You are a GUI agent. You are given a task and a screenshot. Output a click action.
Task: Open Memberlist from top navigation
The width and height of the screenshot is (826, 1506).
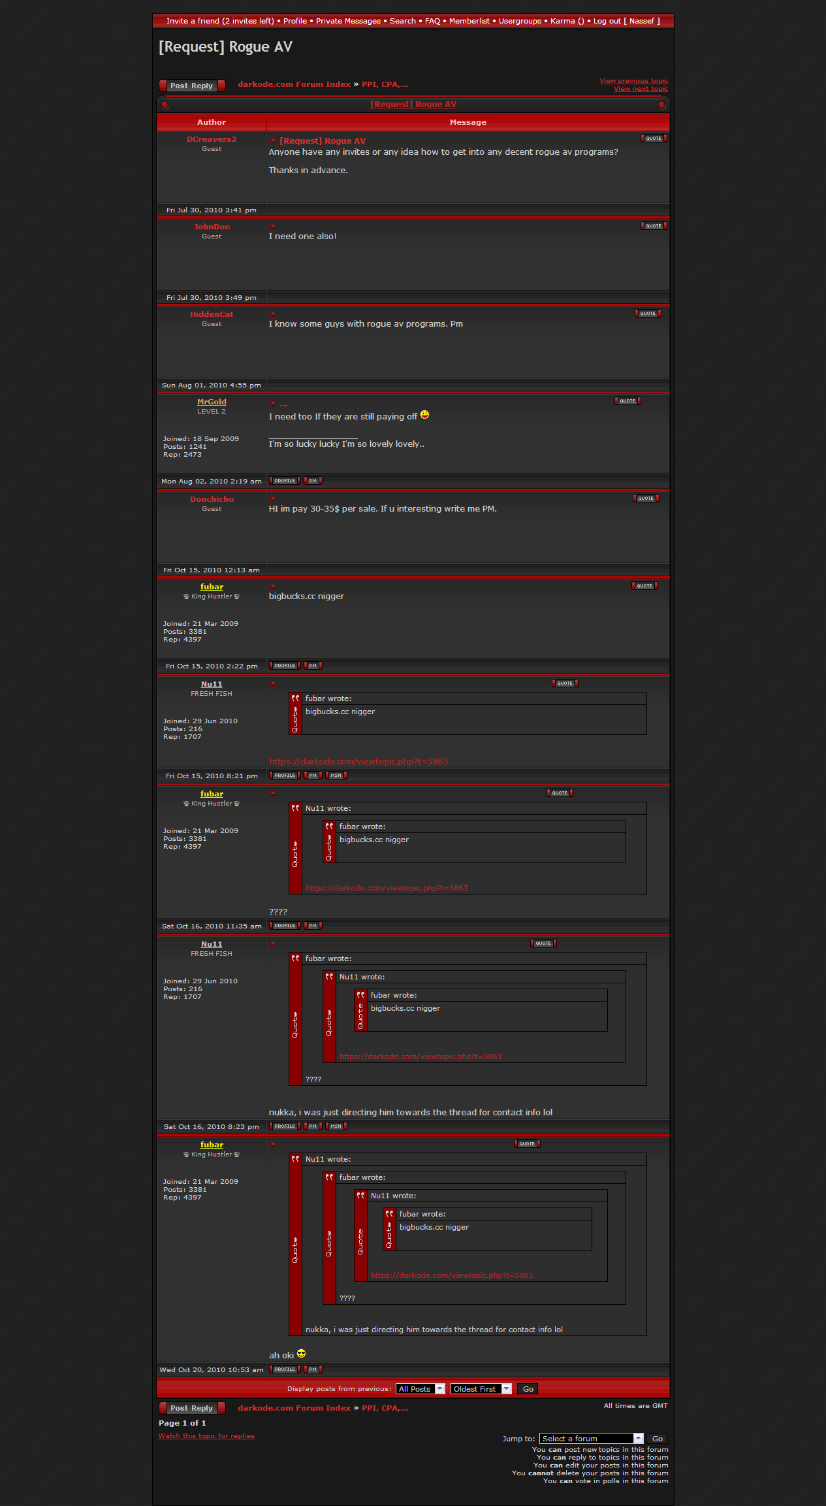point(469,21)
